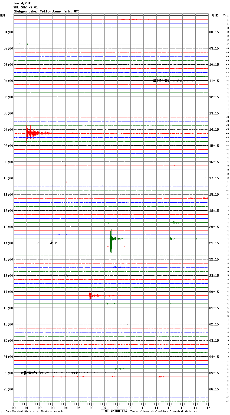Click the 00:15 UTC time label
The image size is (230, 415).
click(214, 292)
